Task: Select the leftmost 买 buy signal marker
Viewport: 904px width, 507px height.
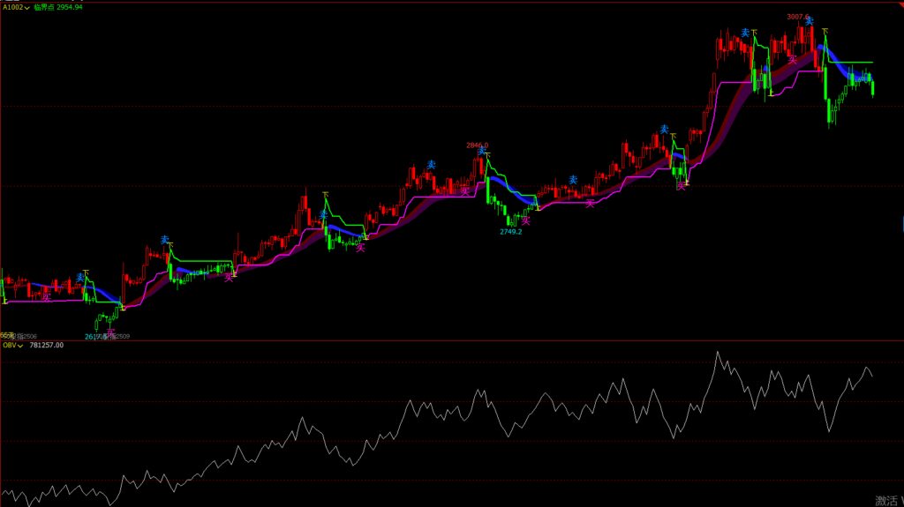Action: (x=47, y=297)
